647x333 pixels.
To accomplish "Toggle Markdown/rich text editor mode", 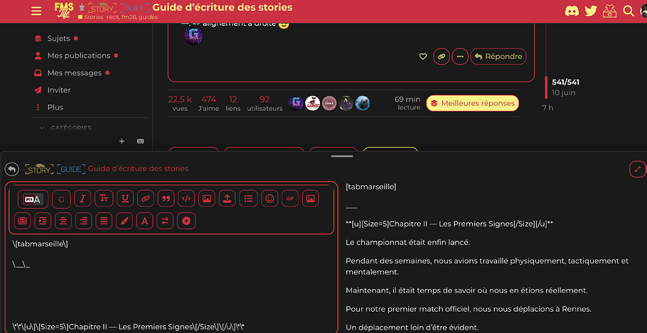I will (33, 199).
